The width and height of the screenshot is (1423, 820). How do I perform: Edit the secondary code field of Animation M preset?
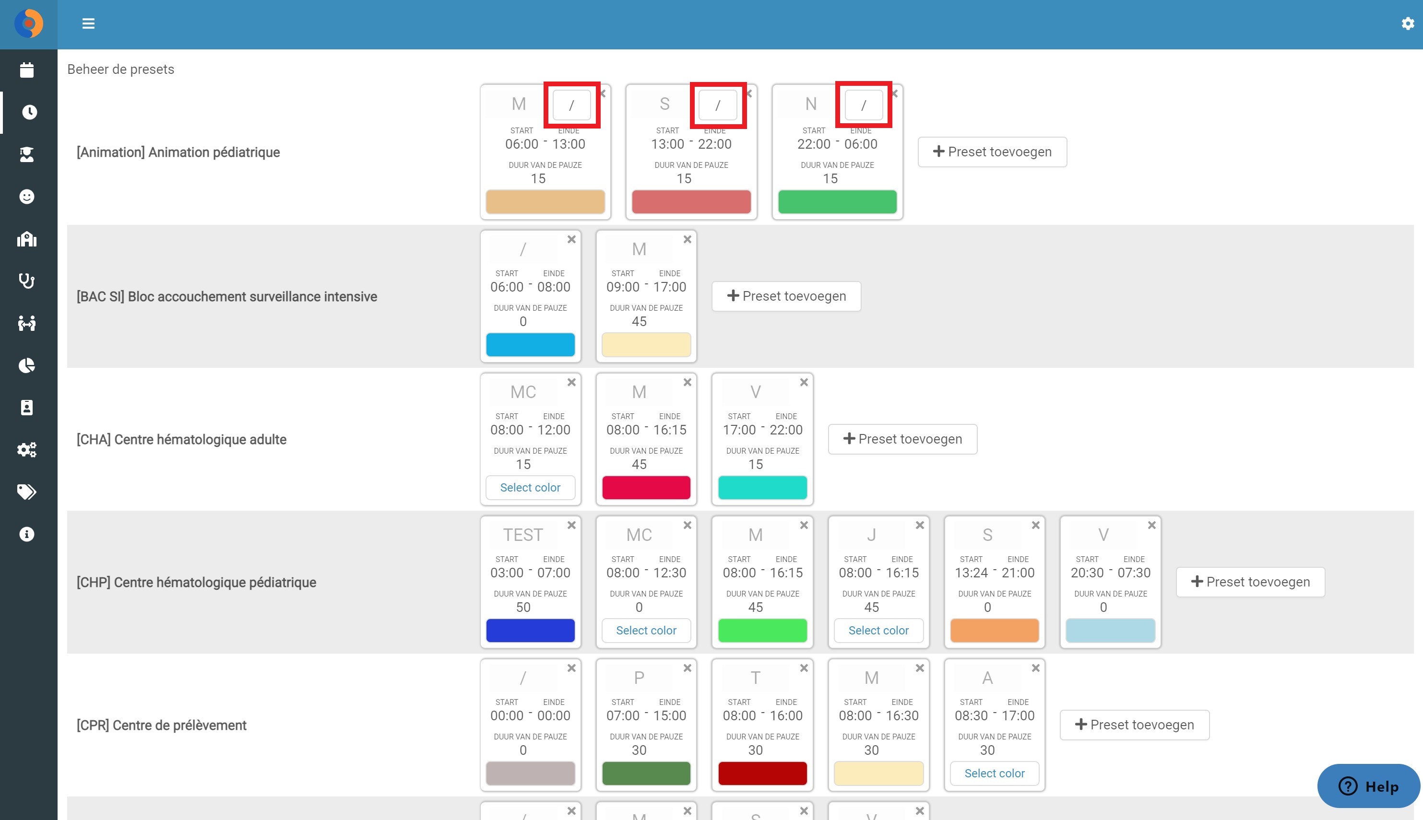tap(572, 105)
